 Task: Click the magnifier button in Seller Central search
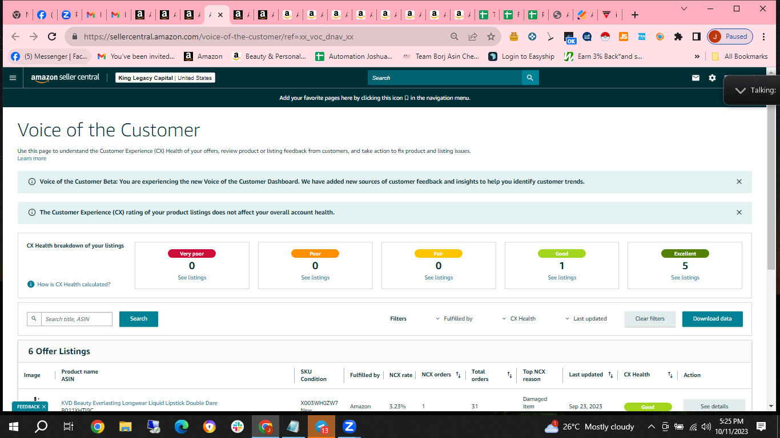pos(530,78)
